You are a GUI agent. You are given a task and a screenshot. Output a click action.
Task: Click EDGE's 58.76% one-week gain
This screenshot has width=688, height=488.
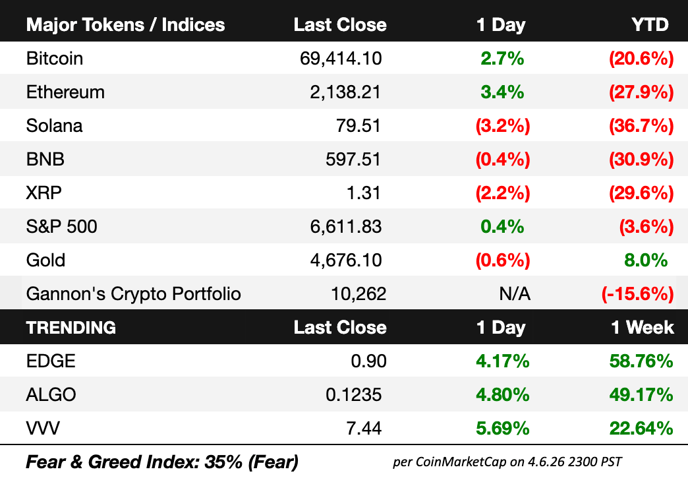641,361
